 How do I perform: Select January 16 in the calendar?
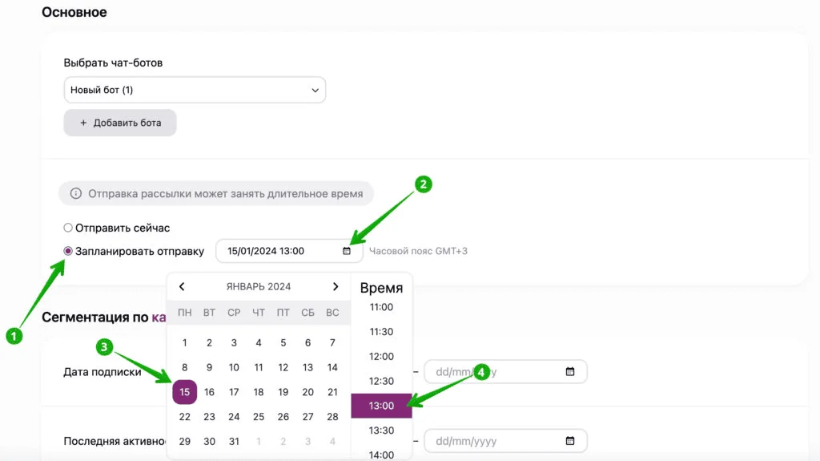(209, 392)
